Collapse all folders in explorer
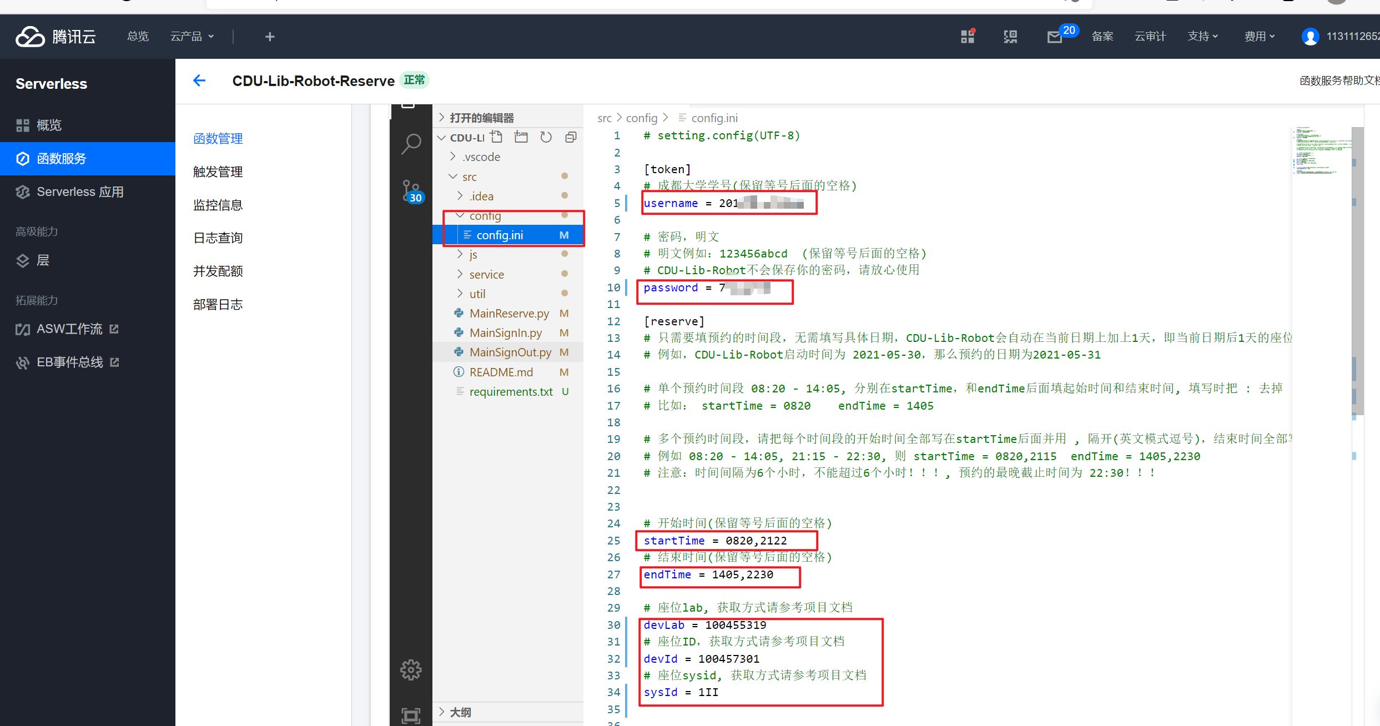The height and width of the screenshot is (726, 1380). click(571, 137)
